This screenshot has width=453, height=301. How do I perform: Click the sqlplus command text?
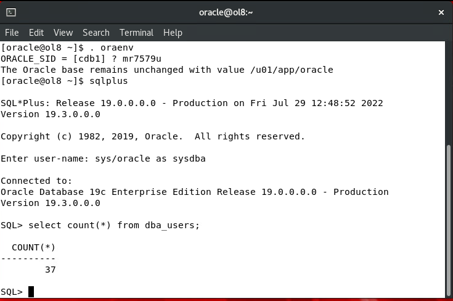[108, 81]
